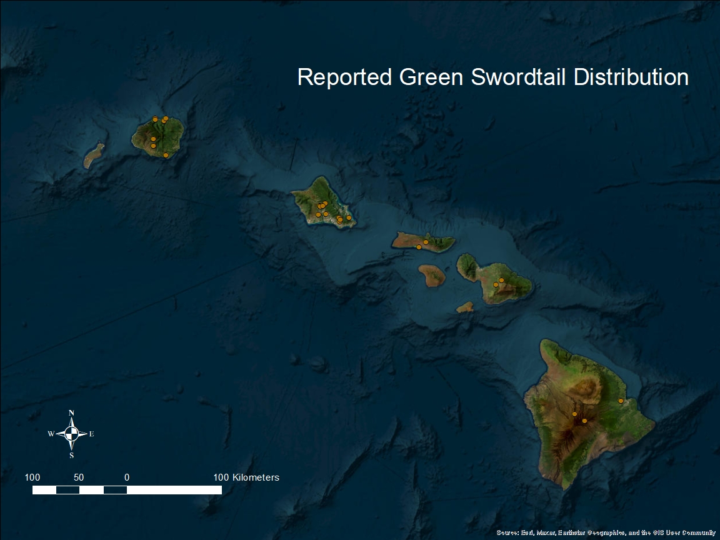Click Kahoolawe, the small island southwest of Maui
Screen dimensions: 720x540
tap(465, 307)
